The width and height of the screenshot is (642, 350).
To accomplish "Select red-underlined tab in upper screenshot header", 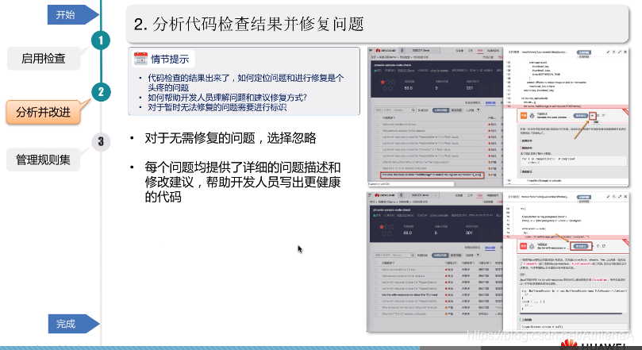I will click(x=480, y=51).
